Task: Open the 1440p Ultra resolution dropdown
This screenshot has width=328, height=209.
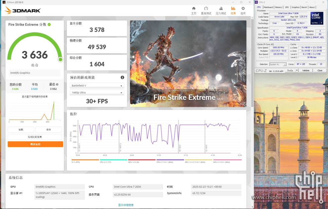Action: (97, 92)
